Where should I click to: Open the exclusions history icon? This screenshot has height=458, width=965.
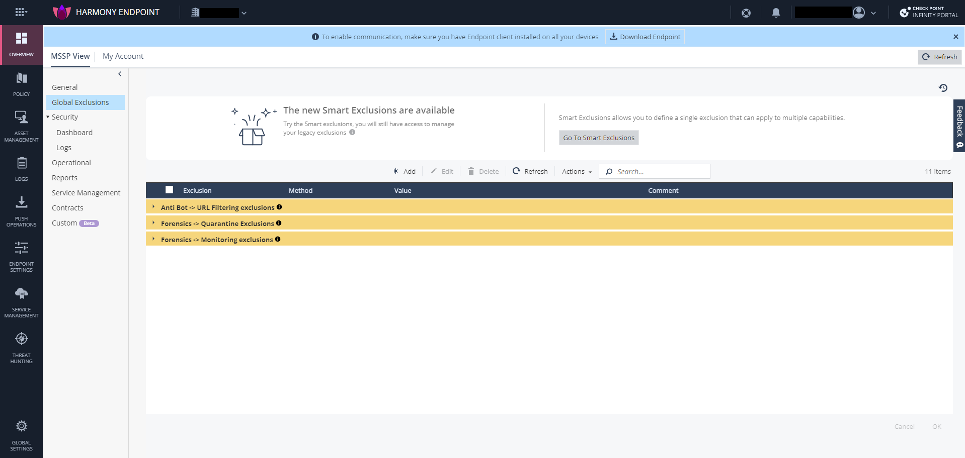point(943,88)
